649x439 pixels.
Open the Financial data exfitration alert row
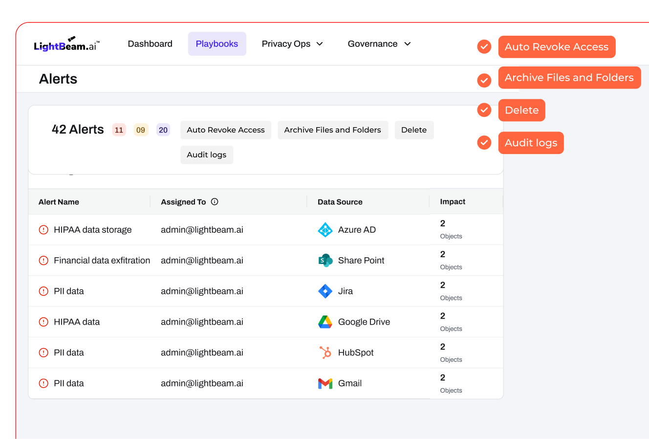click(x=102, y=261)
